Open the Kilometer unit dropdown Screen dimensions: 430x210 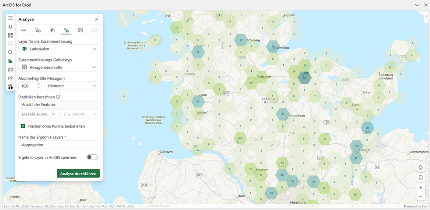(x=72, y=85)
